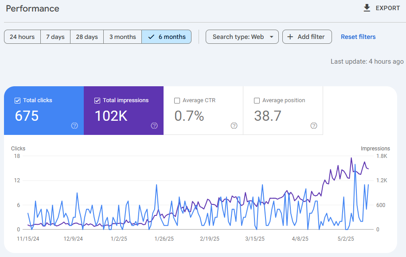Uncheck the Total clicks checkbox
Image resolution: width=406 pixels, height=257 pixels.
[x=17, y=100]
